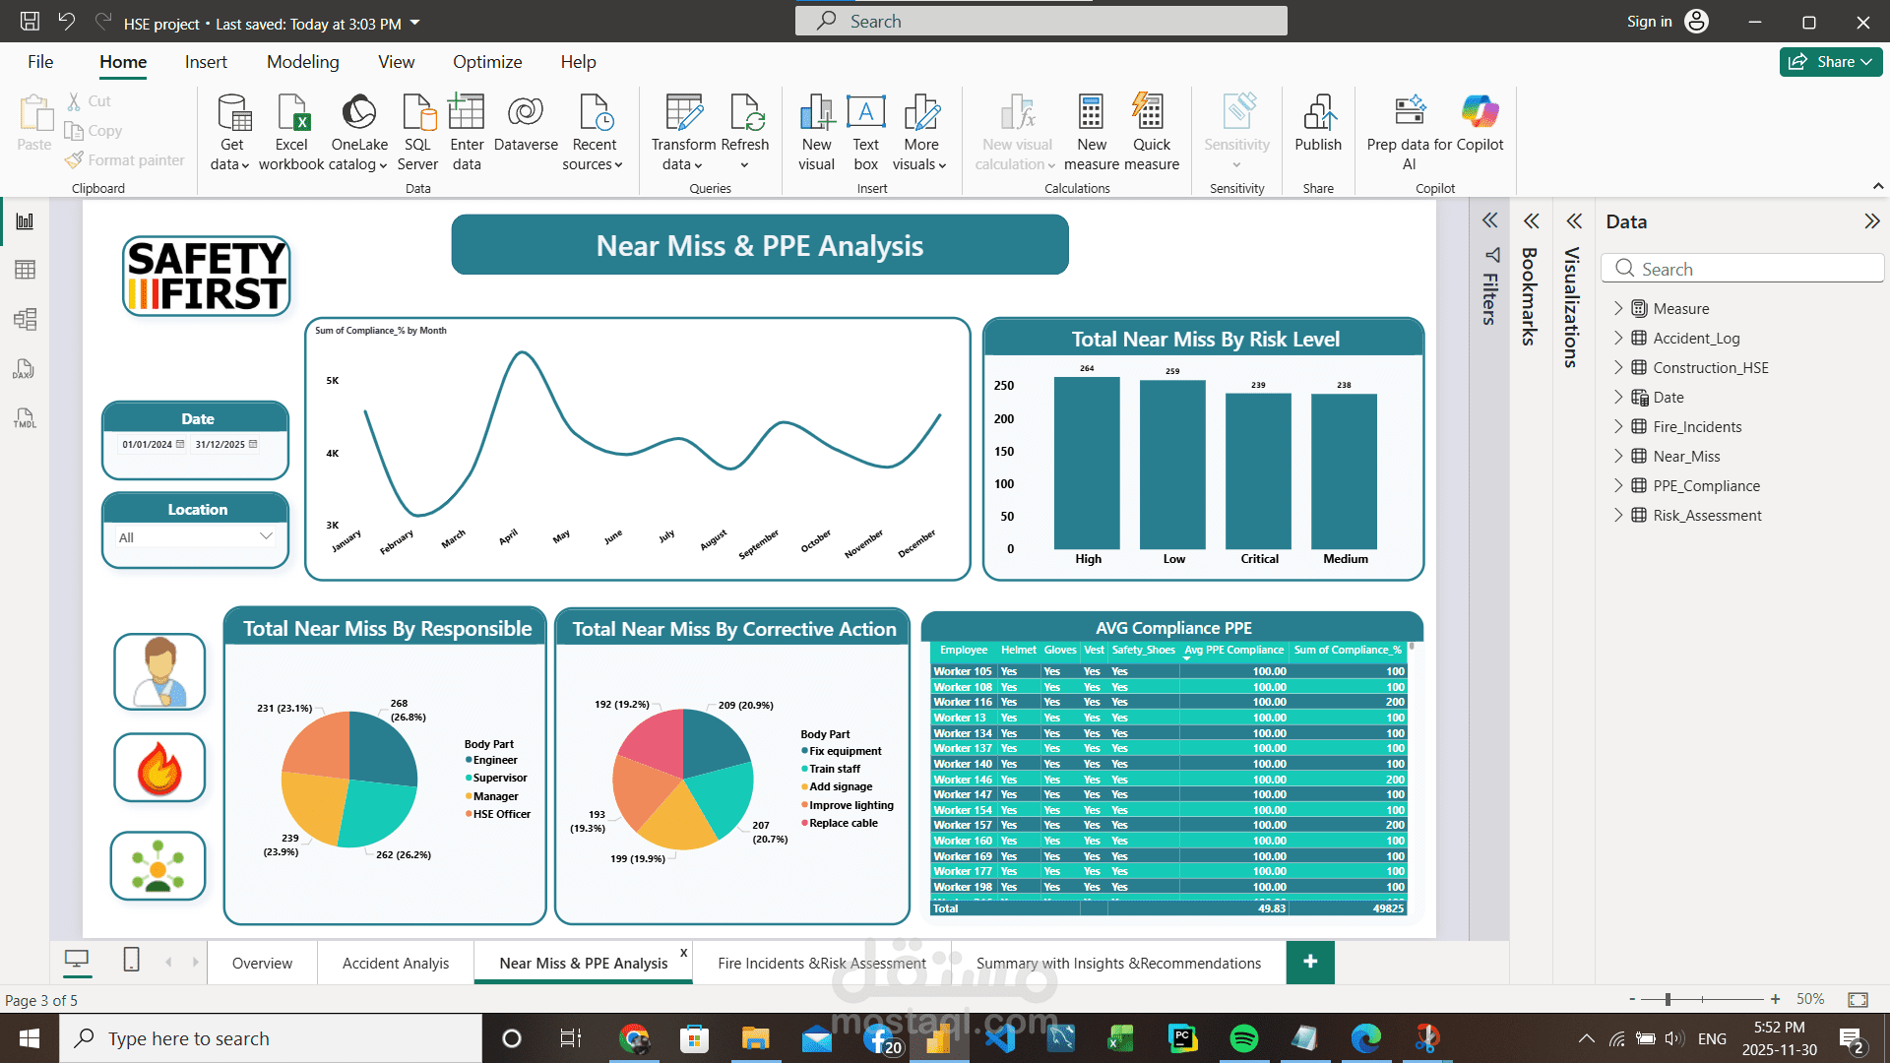Switch to desktop layout view
The width and height of the screenshot is (1890, 1063).
pos(77,960)
